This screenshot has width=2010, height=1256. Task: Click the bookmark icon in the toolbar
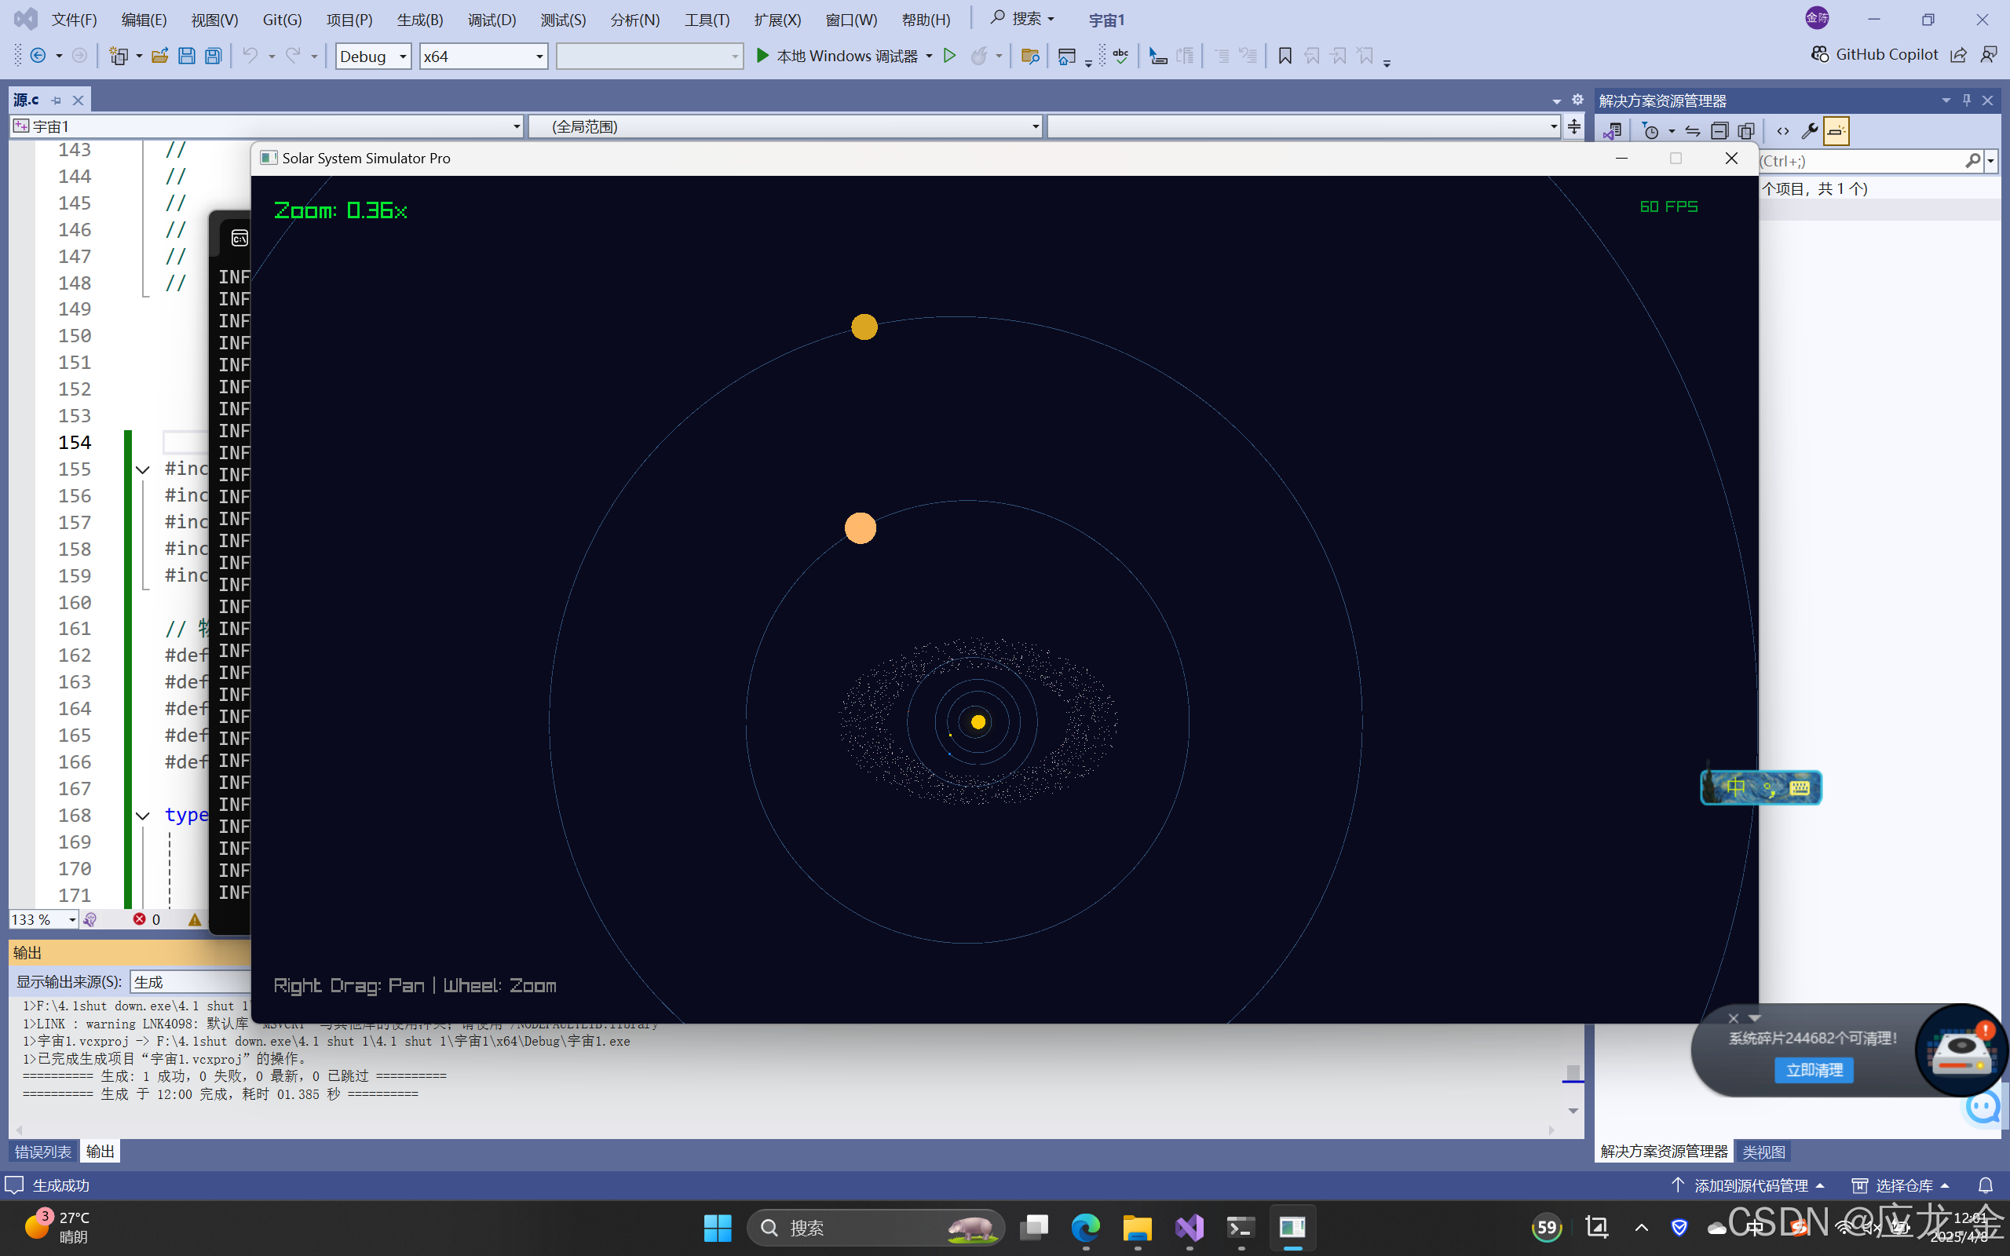point(1285,56)
